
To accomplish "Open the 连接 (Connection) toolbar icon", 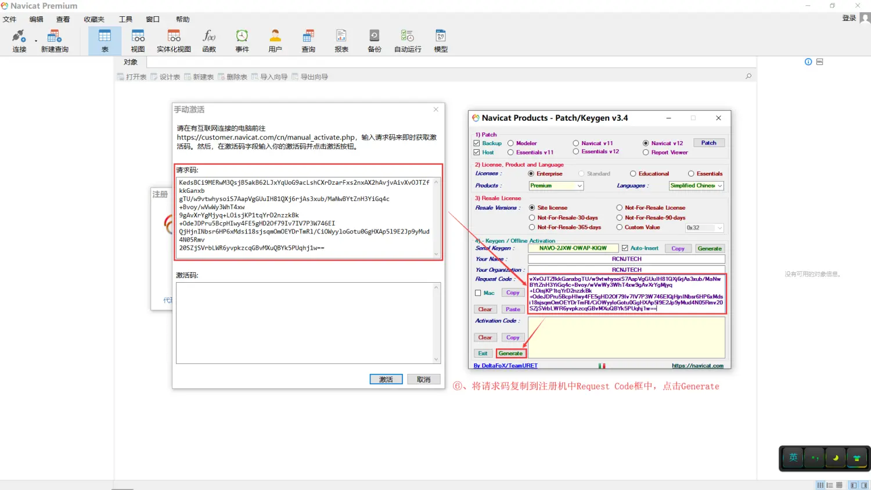I will click(19, 41).
